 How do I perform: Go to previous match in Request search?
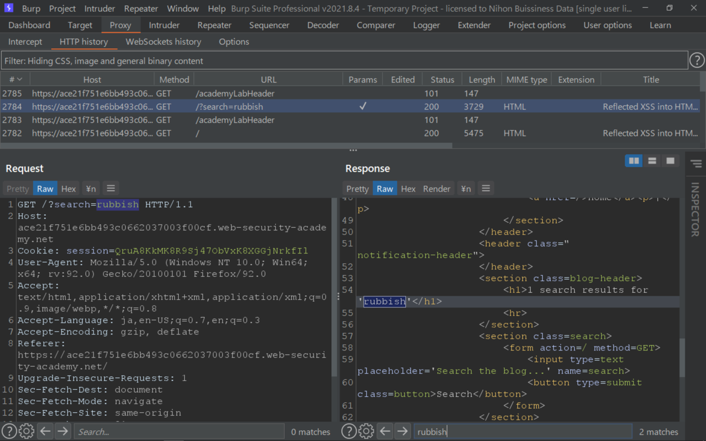tap(45, 432)
